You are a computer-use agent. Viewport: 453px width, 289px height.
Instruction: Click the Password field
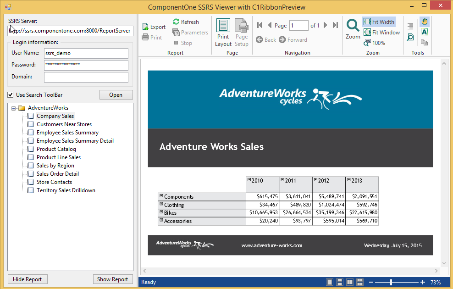pos(86,65)
